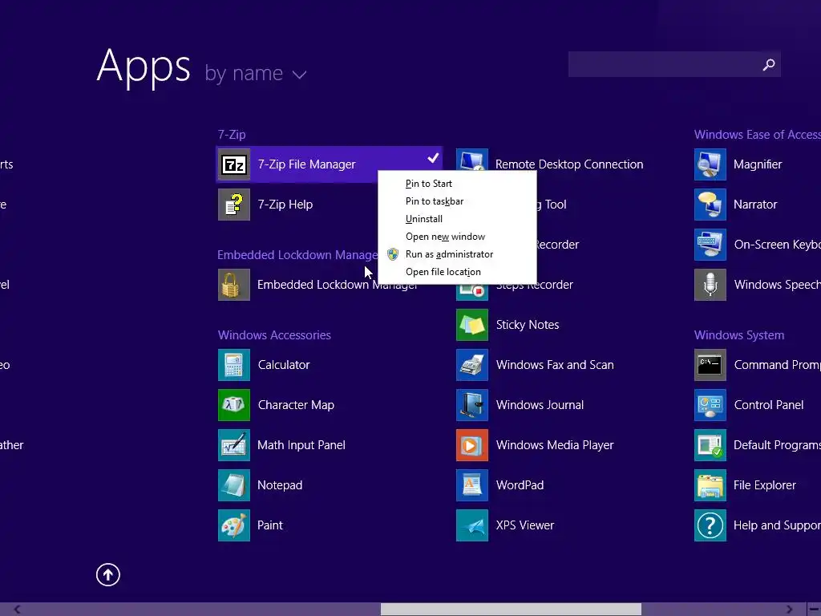Launch Windows Fax and Scan icon
The height and width of the screenshot is (616, 821).
point(471,365)
